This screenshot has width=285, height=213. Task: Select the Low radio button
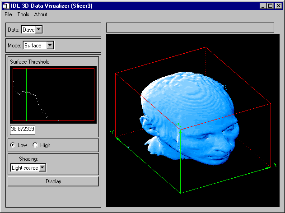13,145
